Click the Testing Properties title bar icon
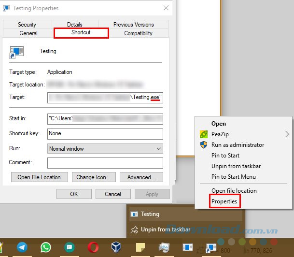 pos(7,8)
